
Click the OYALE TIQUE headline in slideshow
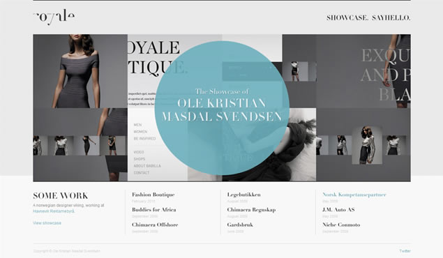(157, 59)
